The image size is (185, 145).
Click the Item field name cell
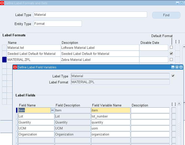(34, 110)
